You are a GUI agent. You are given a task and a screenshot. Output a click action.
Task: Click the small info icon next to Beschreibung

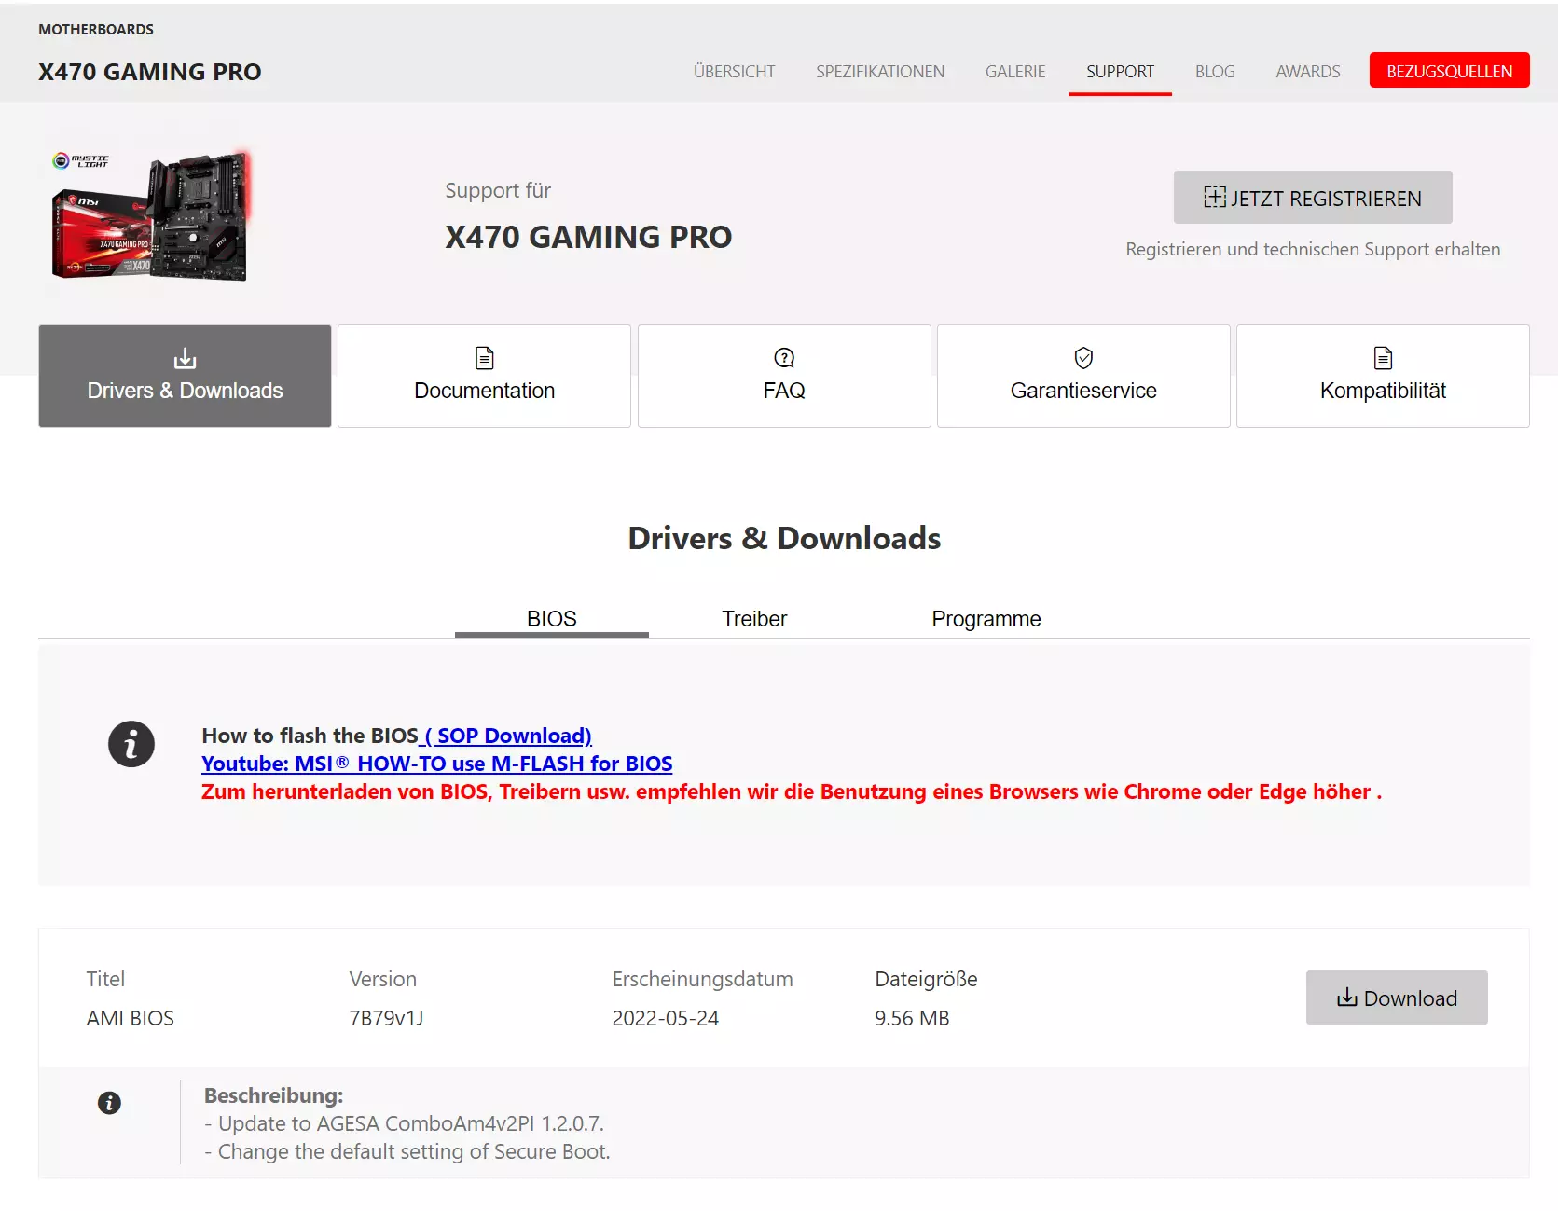point(109,1103)
